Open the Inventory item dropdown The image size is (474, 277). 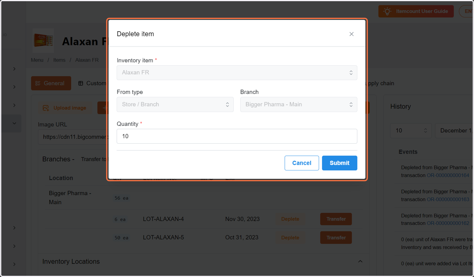point(237,73)
